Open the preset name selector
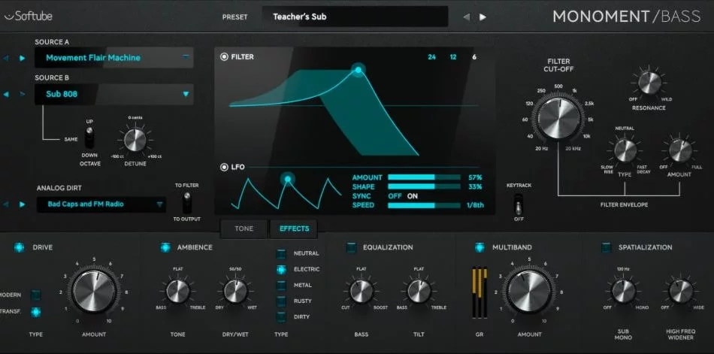Screen dimensions: 714x354 (x=355, y=17)
